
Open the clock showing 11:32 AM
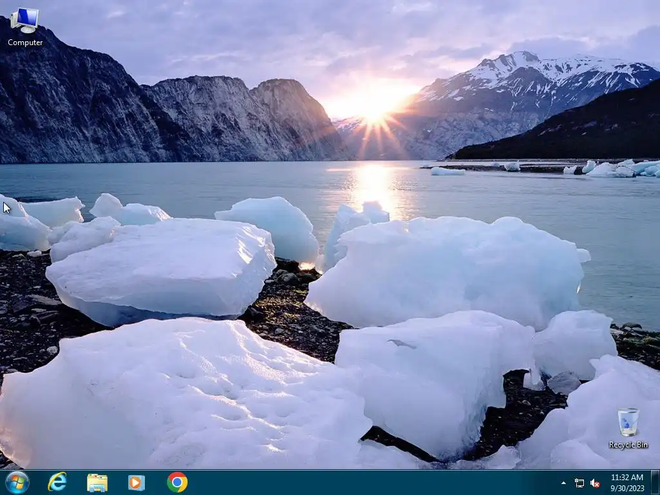627,483
